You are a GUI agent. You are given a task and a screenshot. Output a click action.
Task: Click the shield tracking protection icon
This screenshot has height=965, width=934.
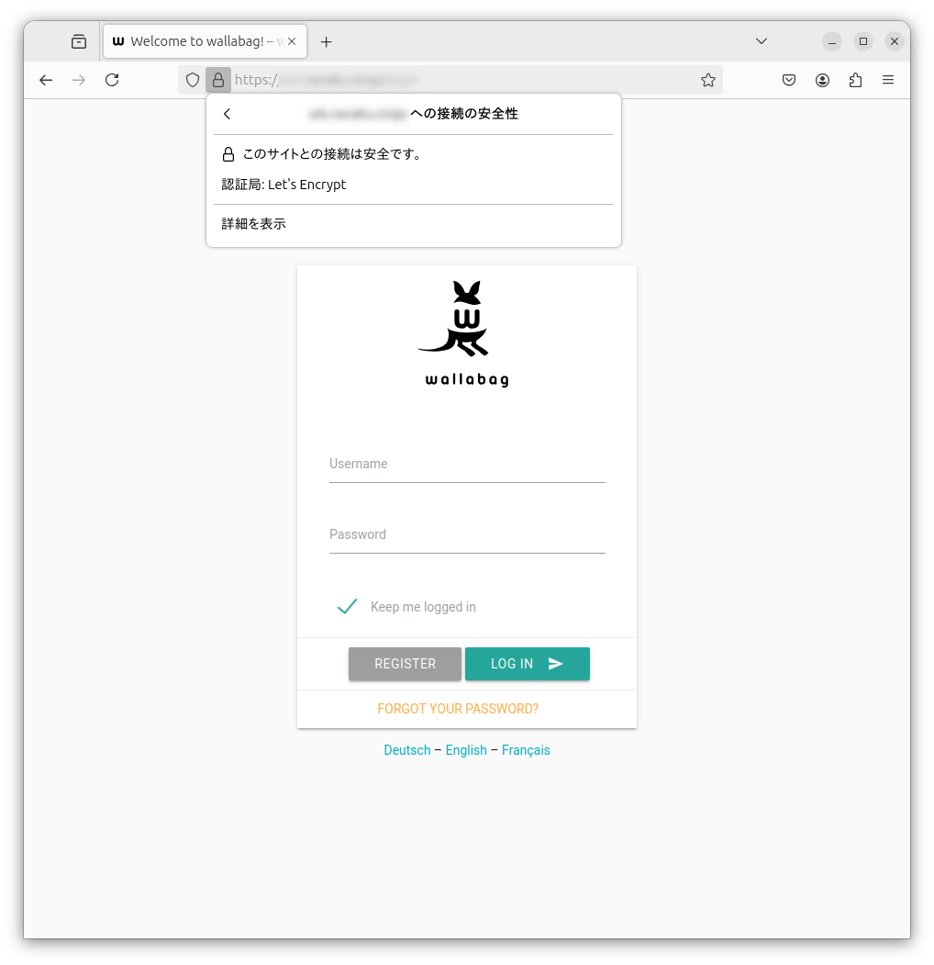(x=193, y=80)
